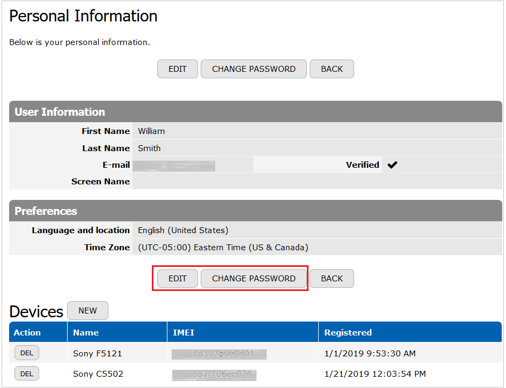Click the Screen Name label
The image size is (506, 388).
100,182
